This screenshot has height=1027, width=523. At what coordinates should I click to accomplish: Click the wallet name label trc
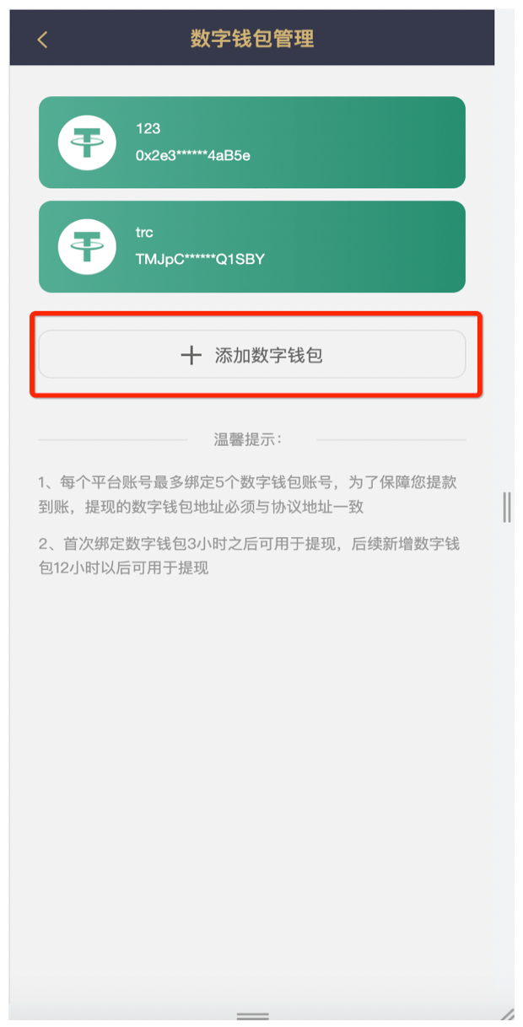click(x=144, y=233)
